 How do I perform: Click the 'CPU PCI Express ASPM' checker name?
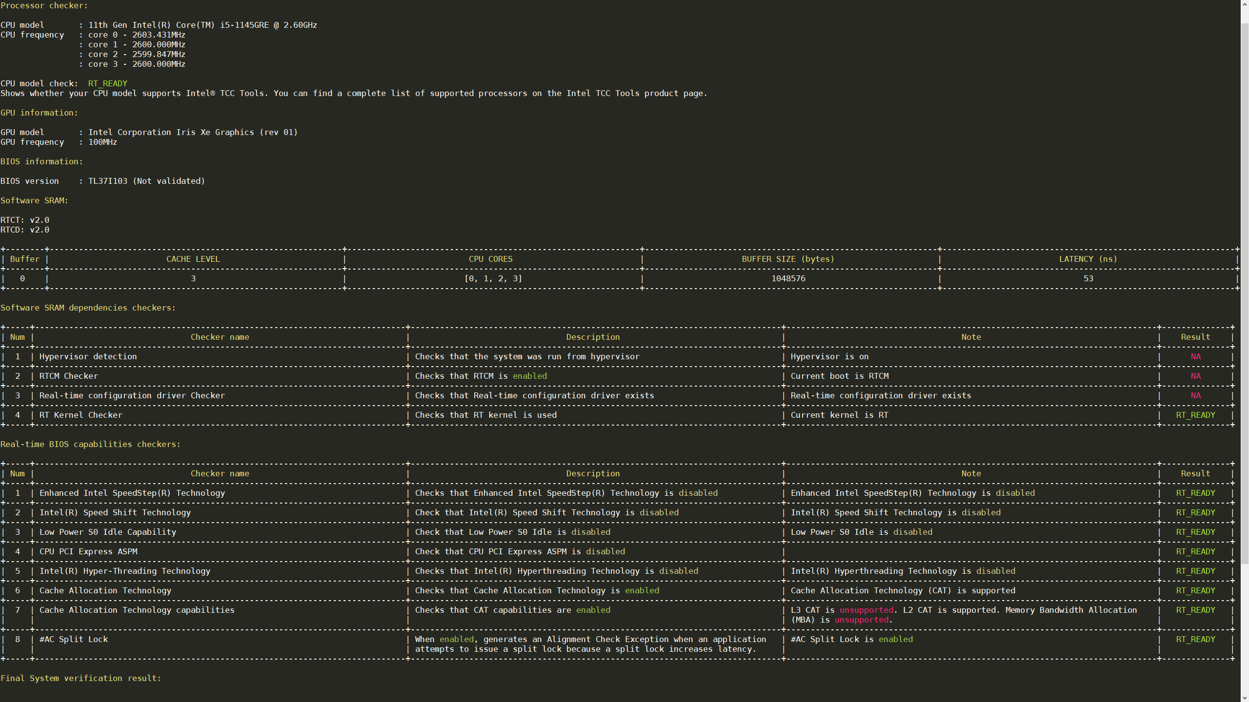(88, 551)
